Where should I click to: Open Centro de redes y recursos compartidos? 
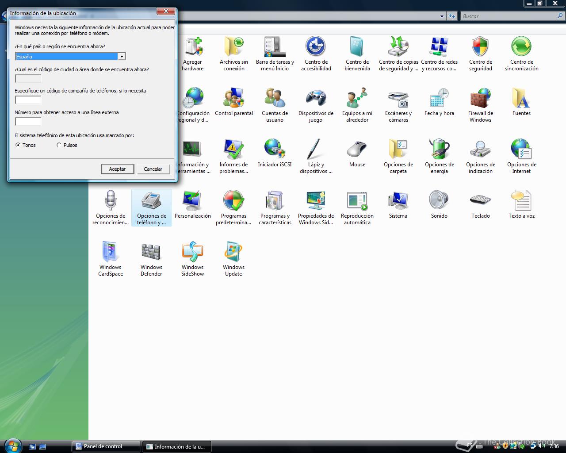439,54
